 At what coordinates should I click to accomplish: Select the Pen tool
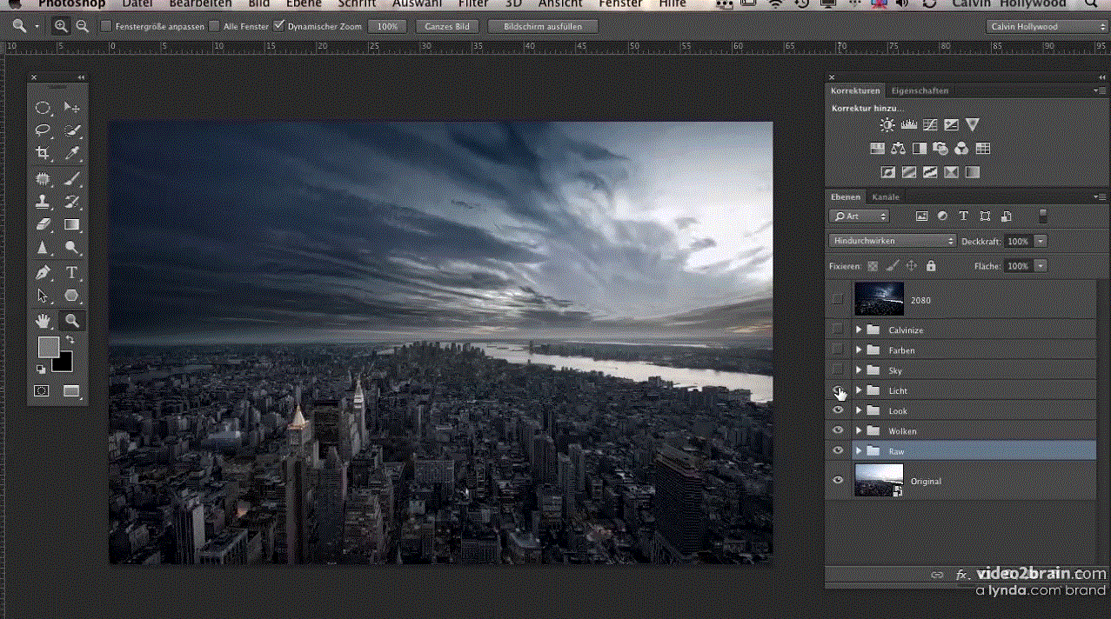[42, 273]
